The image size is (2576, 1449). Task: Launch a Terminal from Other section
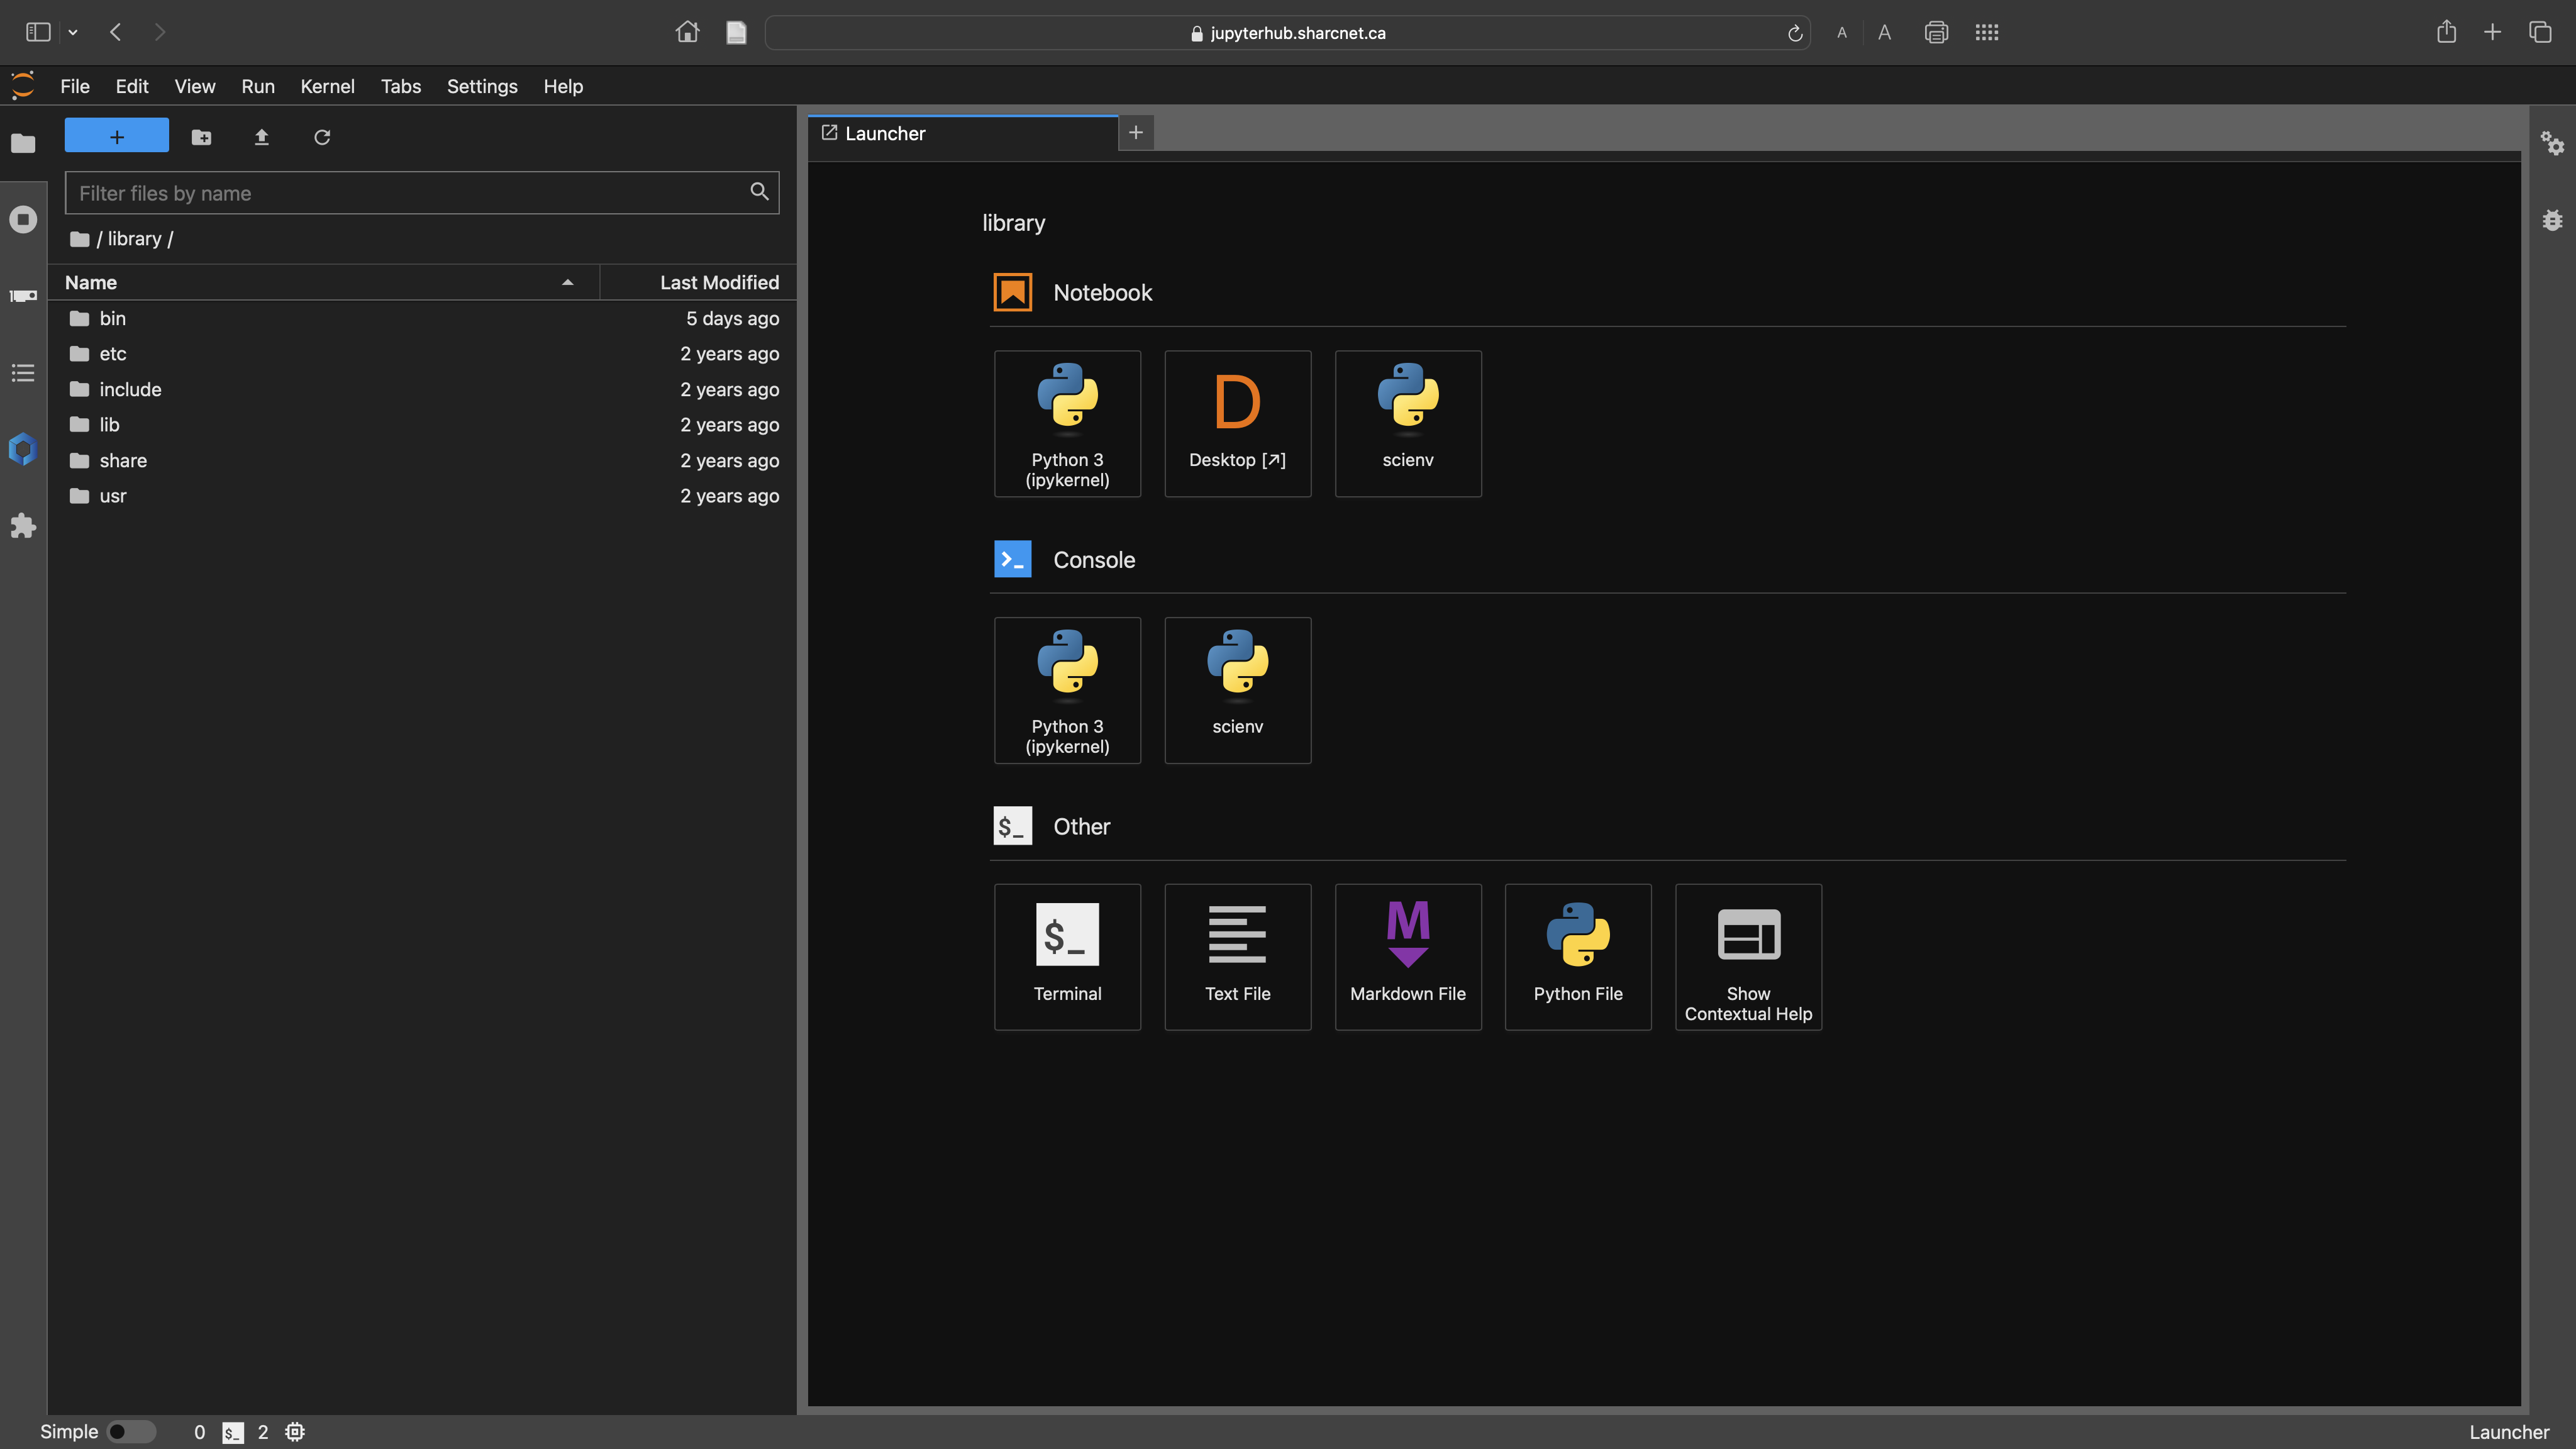1067,956
